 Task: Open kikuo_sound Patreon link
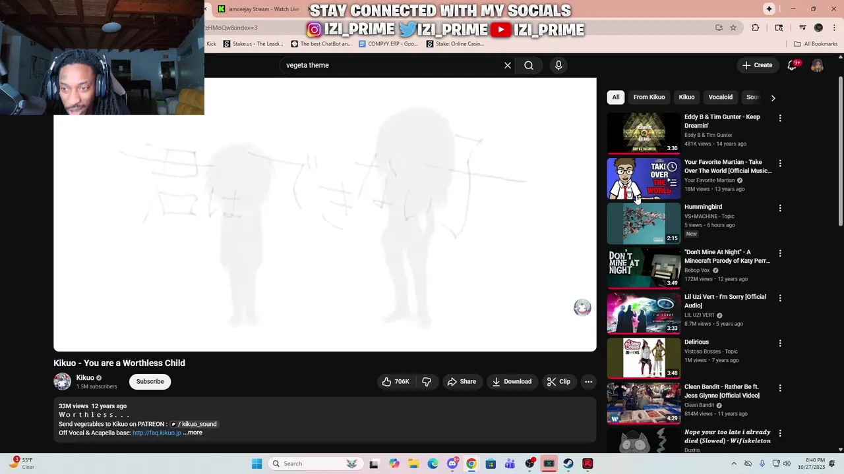(x=194, y=424)
